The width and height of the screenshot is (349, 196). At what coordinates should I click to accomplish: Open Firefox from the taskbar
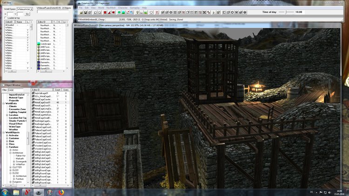coord(61,192)
